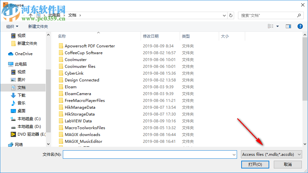
Task: Click folder icon of CoffeeCup Software
Action: coord(61,53)
